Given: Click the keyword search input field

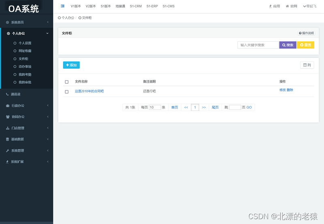Looking at the screenshot, I should 258,45.
